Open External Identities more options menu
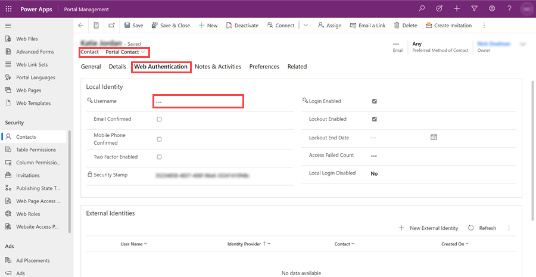The width and height of the screenshot is (536, 277). point(509,228)
